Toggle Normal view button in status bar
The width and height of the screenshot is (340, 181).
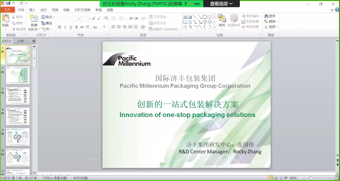pos(271,178)
